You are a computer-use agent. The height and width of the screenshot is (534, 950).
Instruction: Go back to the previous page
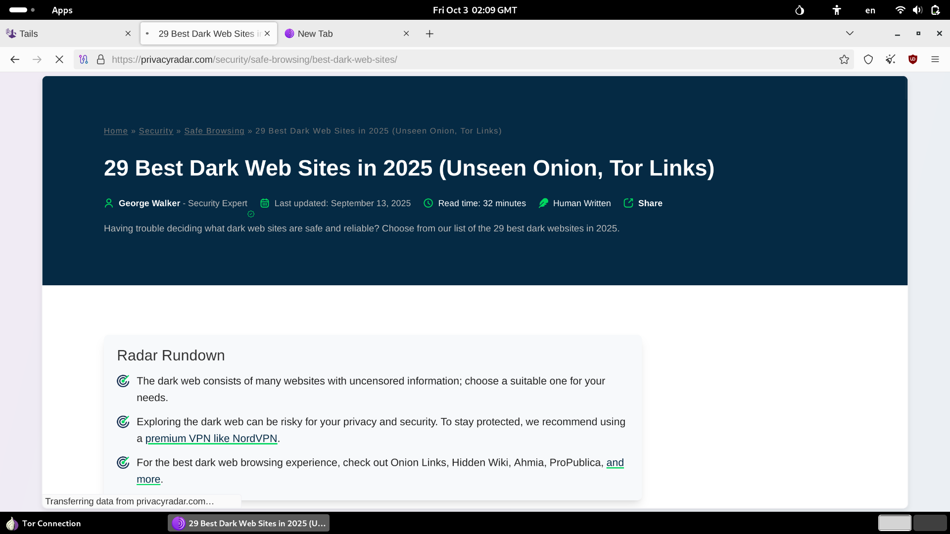point(15,59)
